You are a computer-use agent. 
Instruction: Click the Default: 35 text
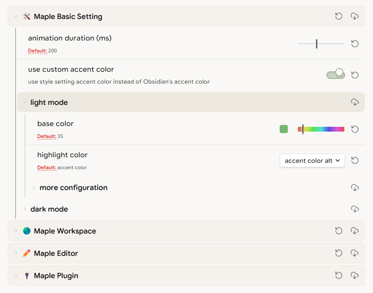click(x=50, y=136)
